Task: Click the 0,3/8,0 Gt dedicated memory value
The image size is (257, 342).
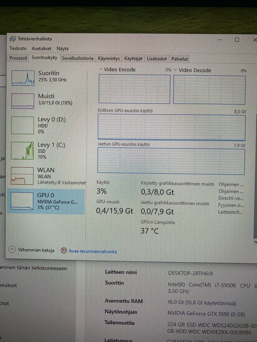Action: click(157, 192)
